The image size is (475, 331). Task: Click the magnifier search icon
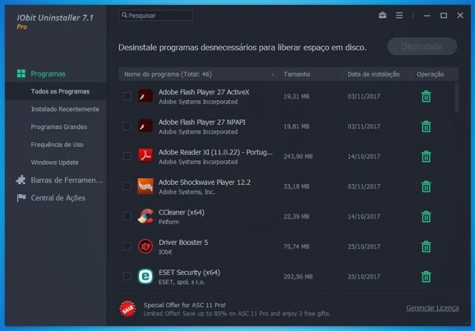click(x=124, y=15)
